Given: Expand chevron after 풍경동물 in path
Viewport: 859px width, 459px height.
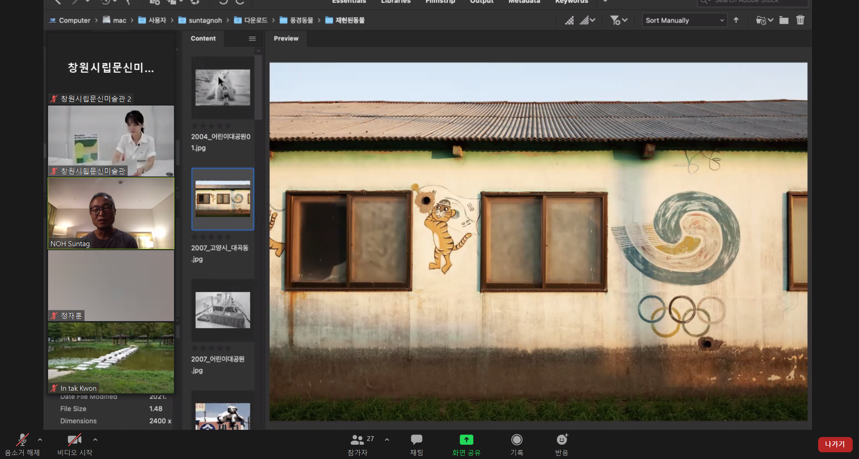Looking at the screenshot, I should coord(319,20).
